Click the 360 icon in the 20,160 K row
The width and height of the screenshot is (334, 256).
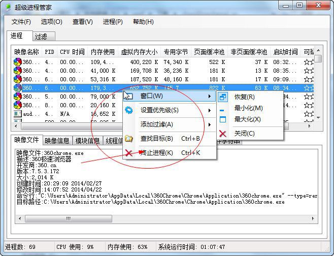[x=17, y=105]
